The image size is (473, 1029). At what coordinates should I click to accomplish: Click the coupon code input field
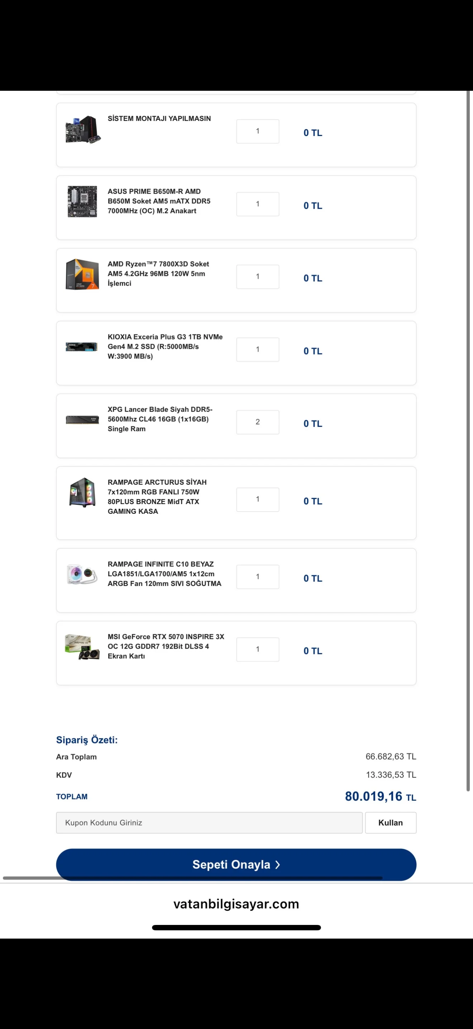[209, 822]
